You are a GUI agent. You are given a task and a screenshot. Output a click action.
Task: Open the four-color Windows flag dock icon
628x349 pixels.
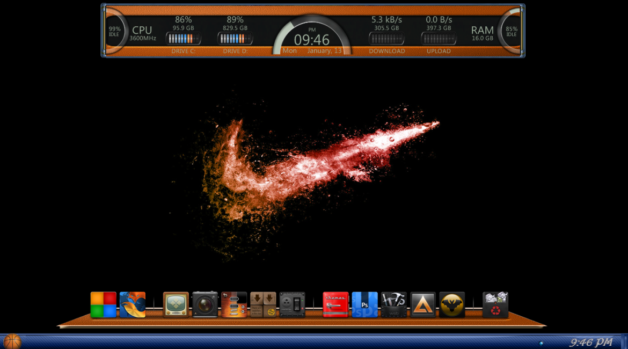tap(104, 304)
